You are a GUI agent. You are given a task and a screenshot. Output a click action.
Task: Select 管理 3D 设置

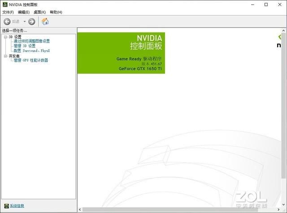point(25,46)
